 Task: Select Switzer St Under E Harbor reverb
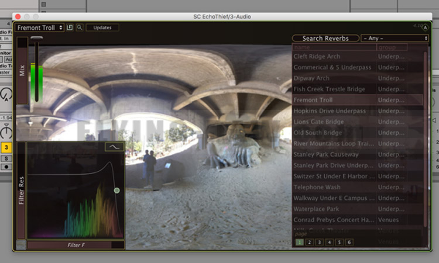click(x=358, y=177)
